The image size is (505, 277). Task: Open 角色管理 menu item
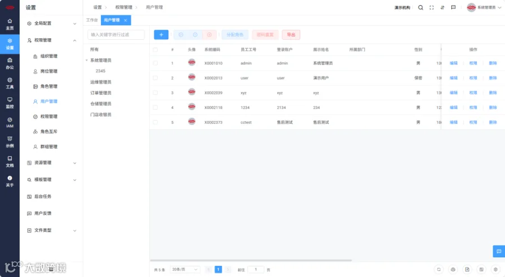49,86
